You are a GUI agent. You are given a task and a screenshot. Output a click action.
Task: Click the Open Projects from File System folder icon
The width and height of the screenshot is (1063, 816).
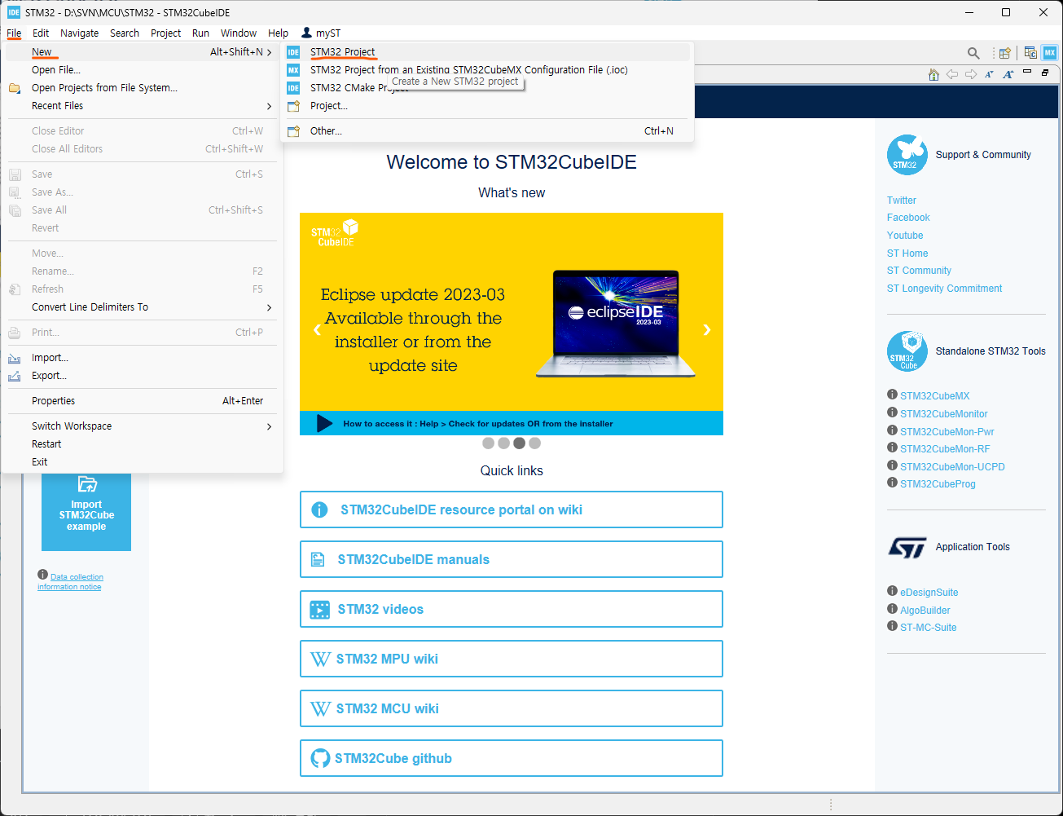point(15,88)
